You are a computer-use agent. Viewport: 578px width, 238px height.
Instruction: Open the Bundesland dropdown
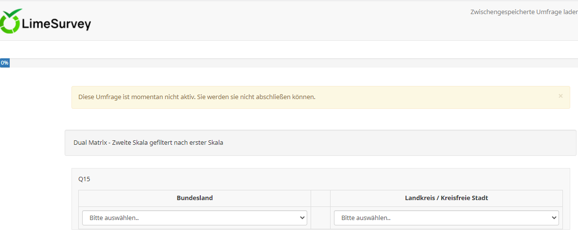pyautogui.click(x=194, y=218)
